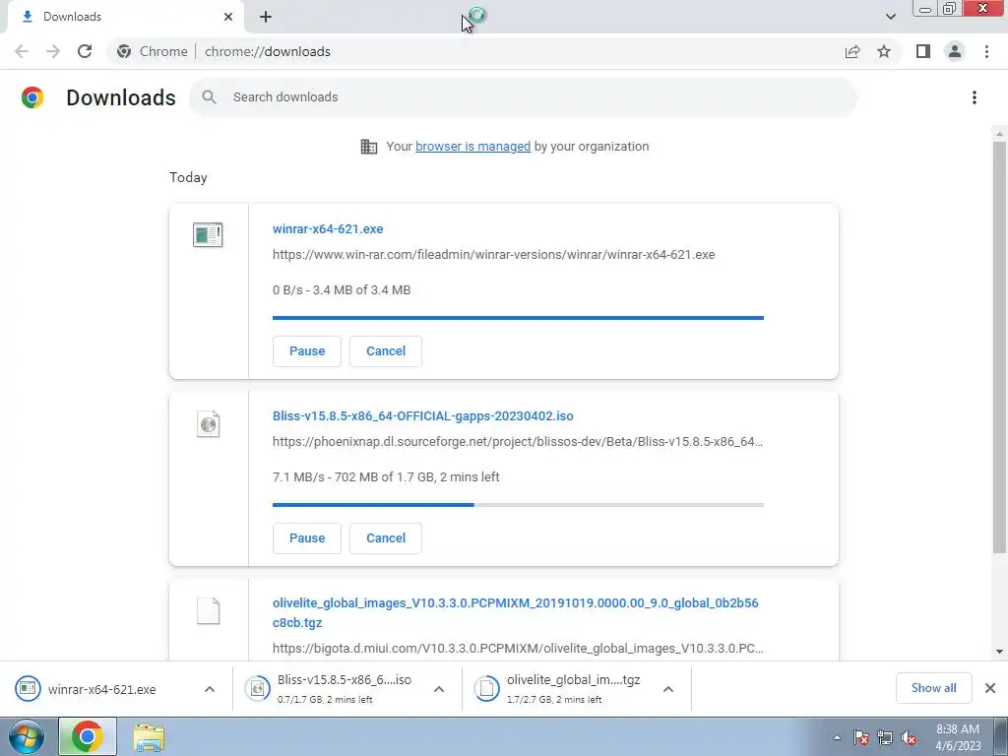The width and height of the screenshot is (1008, 756).
Task: Click the scrollbar down arrow
Action: [999, 652]
